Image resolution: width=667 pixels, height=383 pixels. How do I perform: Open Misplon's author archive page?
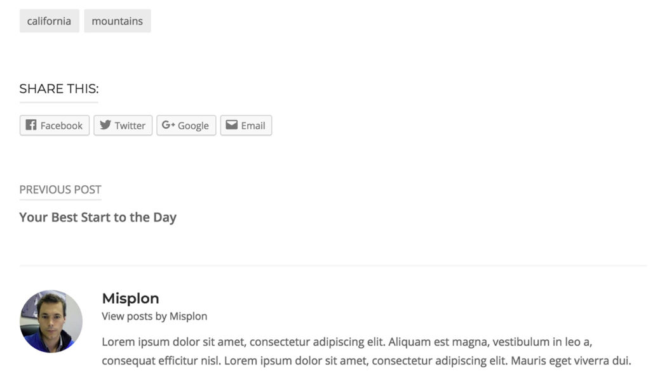154,316
